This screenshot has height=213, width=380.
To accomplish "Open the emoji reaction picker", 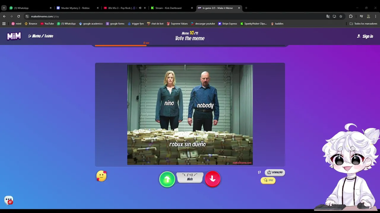I will click(102, 176).
